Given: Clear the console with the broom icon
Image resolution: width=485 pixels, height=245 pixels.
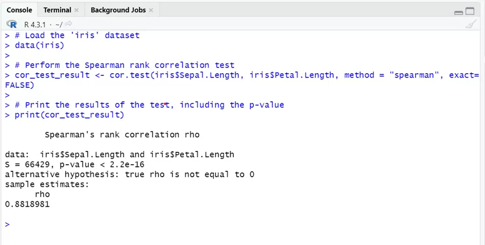Looking at the screenshot, I should (x=470, y=24).
